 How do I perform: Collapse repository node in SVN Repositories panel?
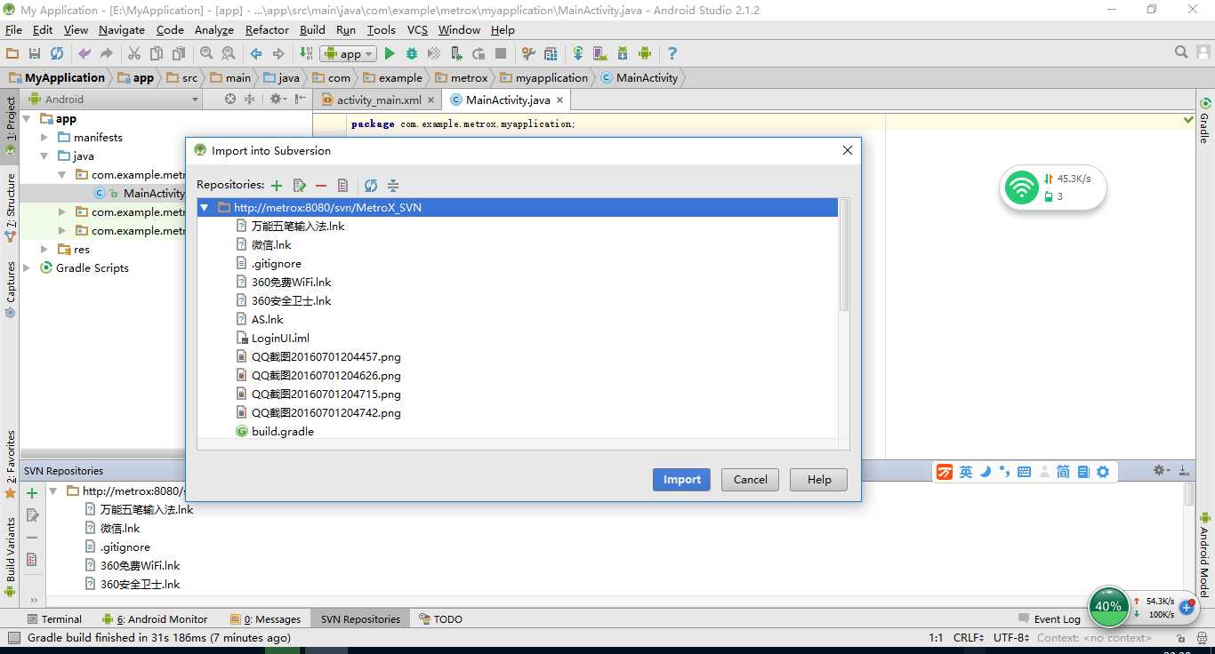[x=53, y=490]
